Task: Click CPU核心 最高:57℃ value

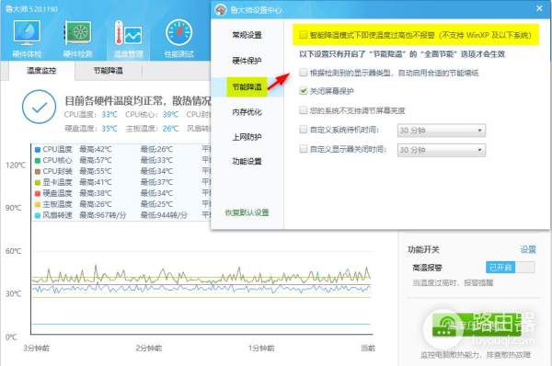Action: (x=96, y=161)
